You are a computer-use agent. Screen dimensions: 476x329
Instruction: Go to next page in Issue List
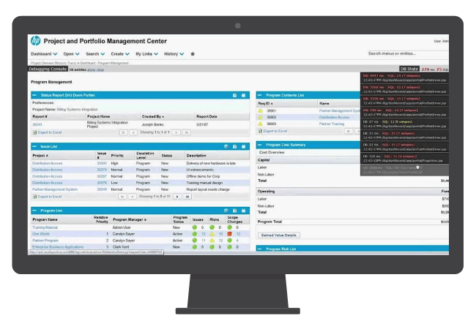177,197
